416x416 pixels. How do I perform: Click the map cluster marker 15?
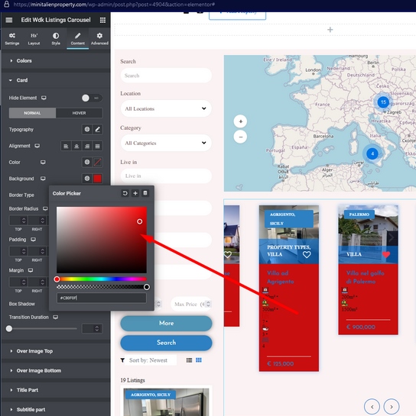[x=383, y=102]
